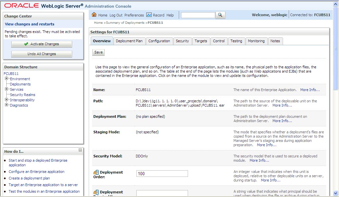Select Deployments in Domain Structure
Viewport: 339px width, 197px height.
[x=20, y=84]
